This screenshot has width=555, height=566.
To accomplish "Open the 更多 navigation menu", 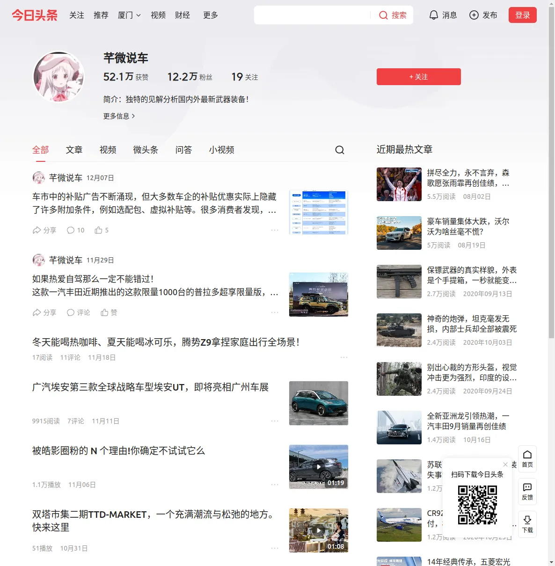I will point(211,15).
